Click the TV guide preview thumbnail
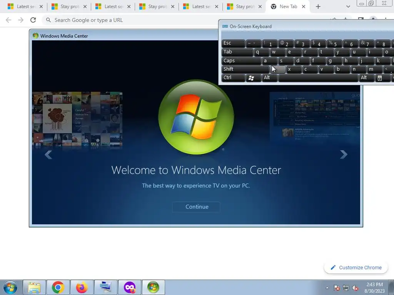394x295 pixels. coord(315,116)
